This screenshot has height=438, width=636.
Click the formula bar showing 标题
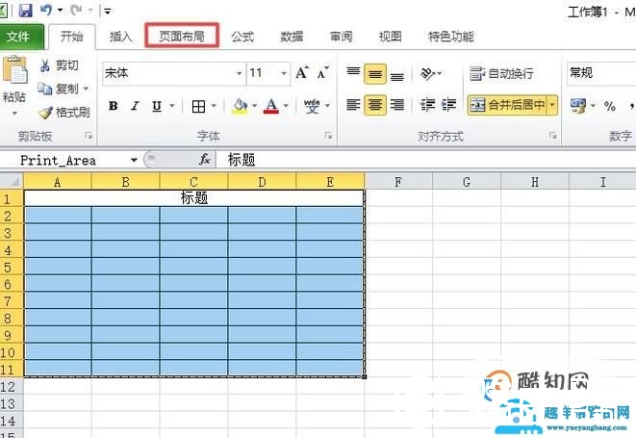click(x=426, y=160)
